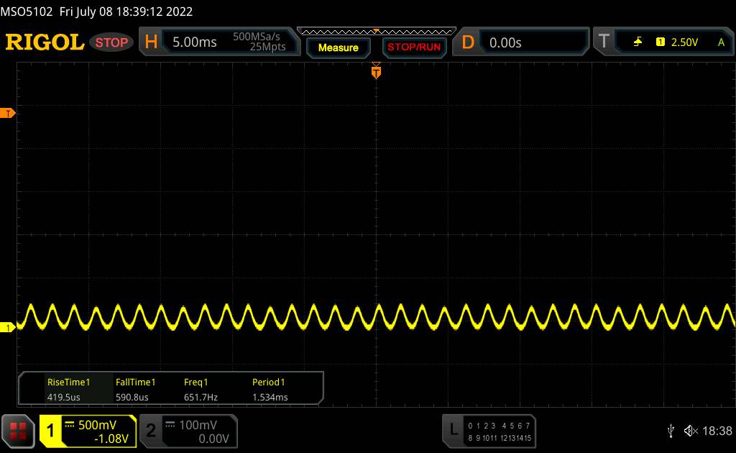The image size is (736, 453).
Task: Click the waveform memory position bar at top
Action: tap(376, 31)
